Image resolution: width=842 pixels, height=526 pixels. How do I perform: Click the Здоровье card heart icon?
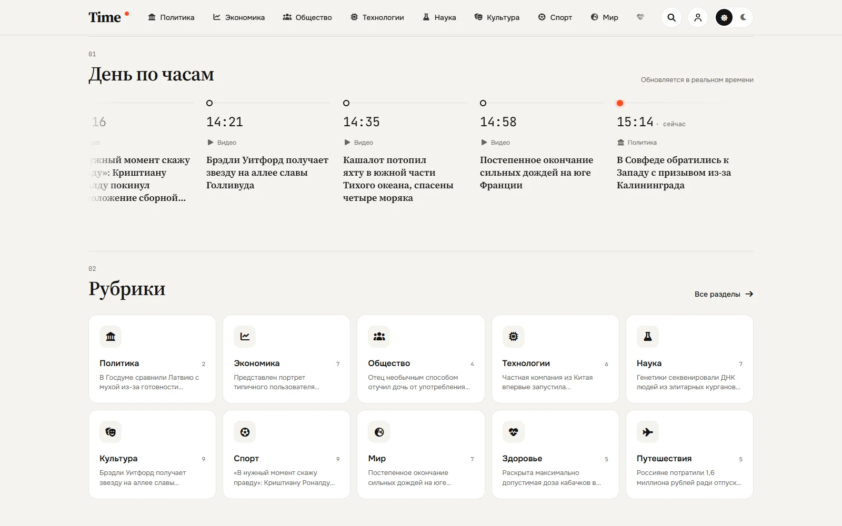[x=513, y=432]
